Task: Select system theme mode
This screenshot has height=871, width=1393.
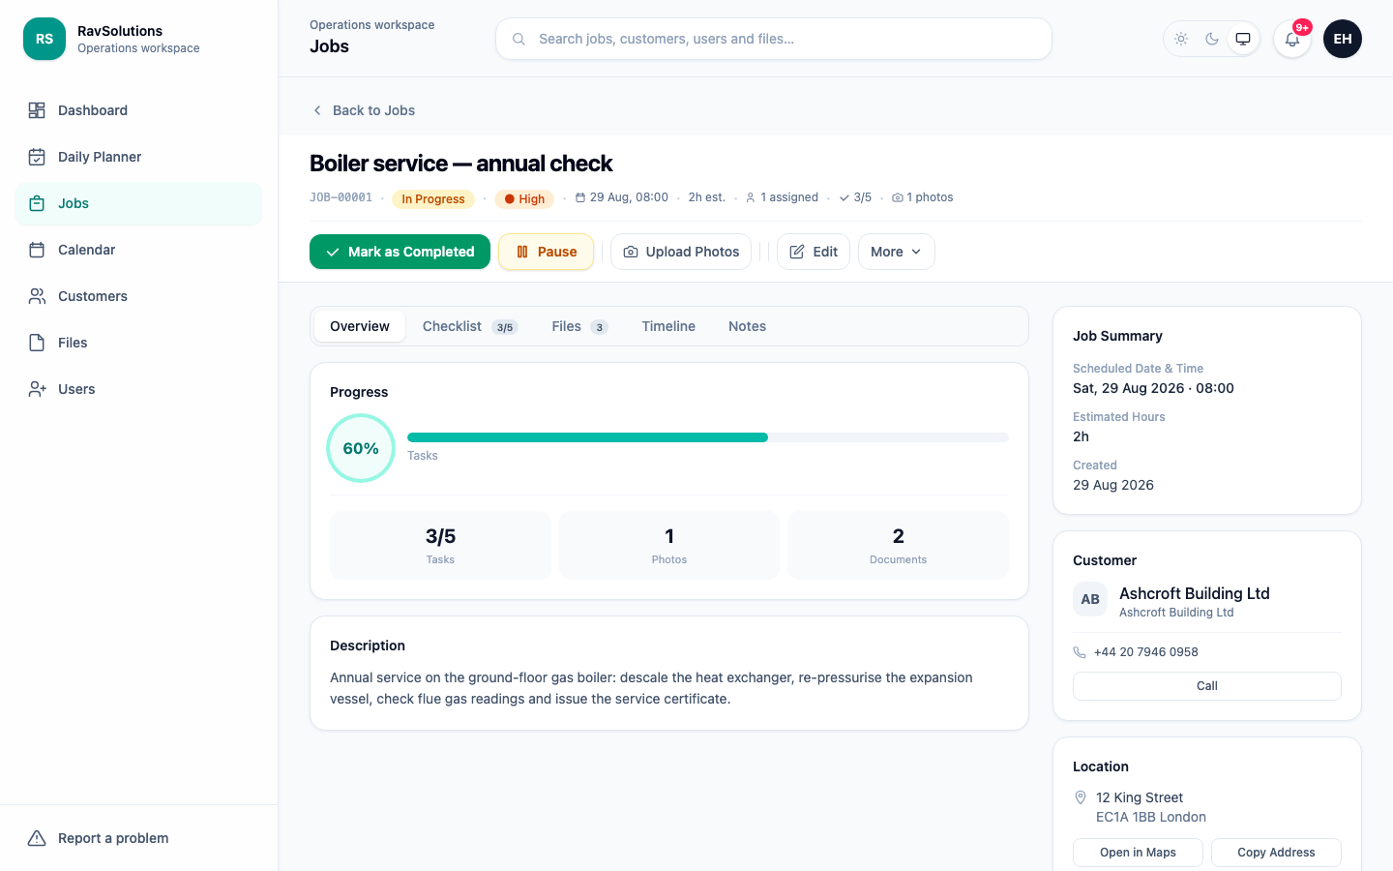Action: (1243, 39)
